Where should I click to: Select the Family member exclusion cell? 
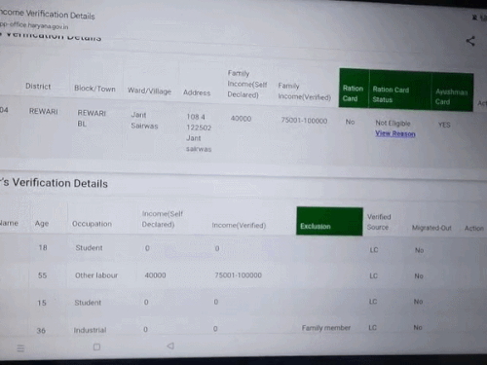[326, 328]
